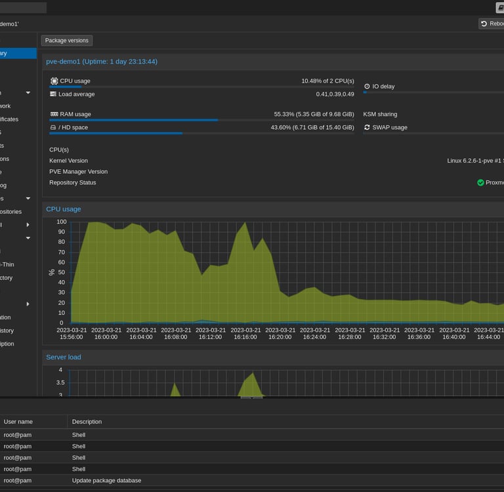Click the green repository status checkmark

[x=480, y=183]
